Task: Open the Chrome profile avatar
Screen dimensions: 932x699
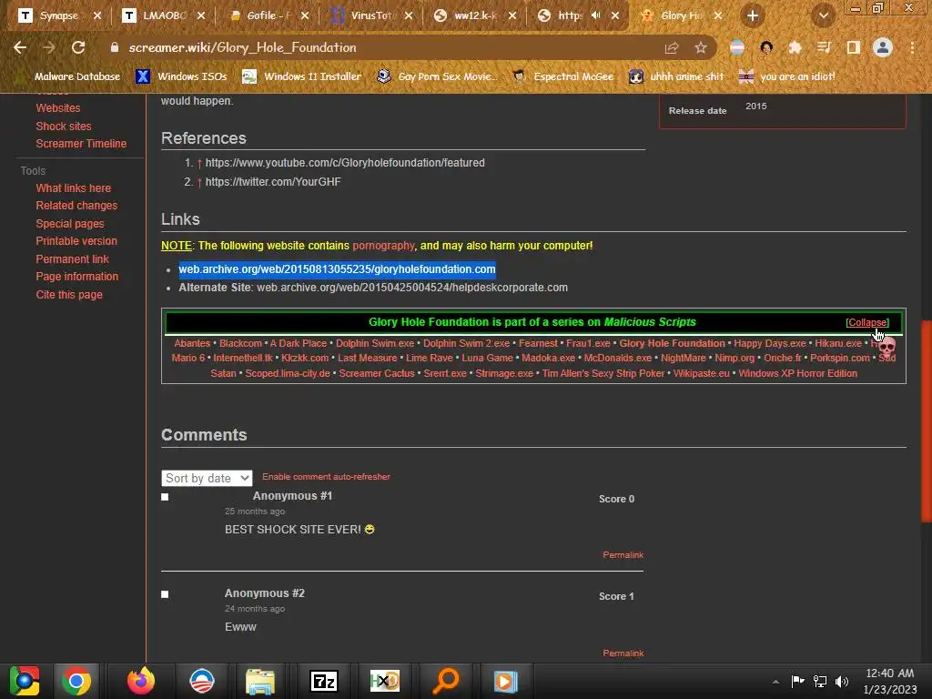Action: pos(883,47)
